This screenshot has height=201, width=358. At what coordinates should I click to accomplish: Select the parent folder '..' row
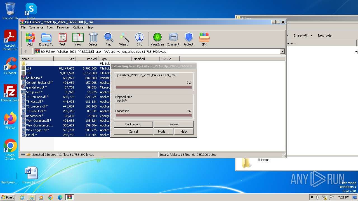pos(66,64)
